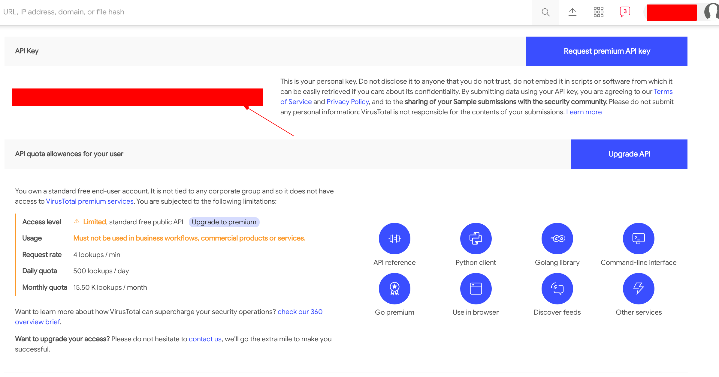The width and height of the screenshot is (719, 377).
Task: Click the Request rate label
Action: (x=42, y=255)
